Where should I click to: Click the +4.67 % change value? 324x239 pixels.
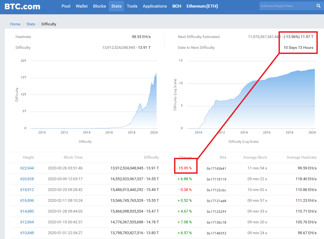(x=185, y=211)
